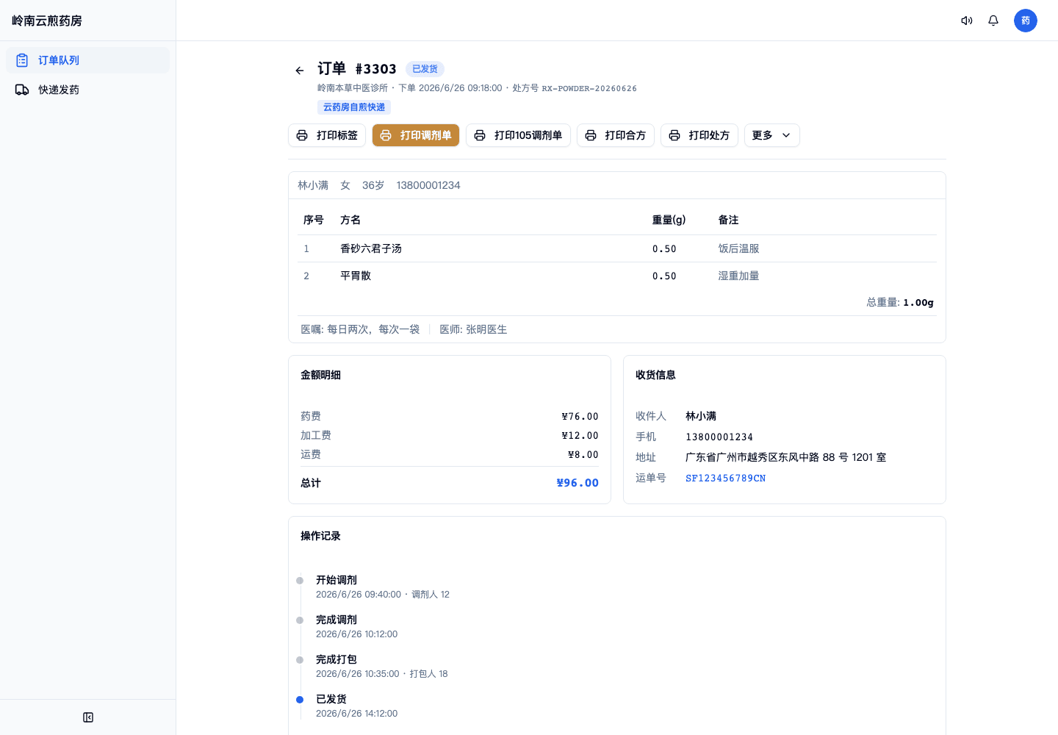Click the 操作记录 card heading
This screenshot has height=735, width=1058.
pyautogui.click(x=320, y=536)
